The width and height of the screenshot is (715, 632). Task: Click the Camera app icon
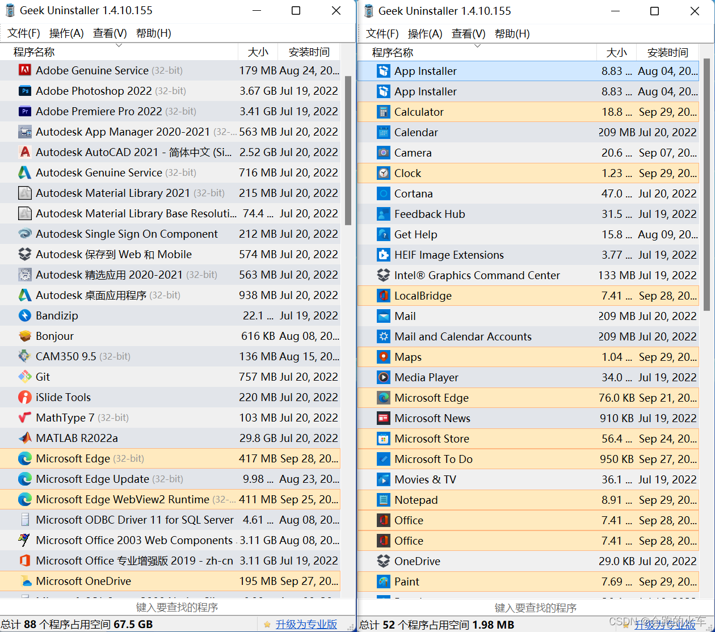(x=384, y=153)
